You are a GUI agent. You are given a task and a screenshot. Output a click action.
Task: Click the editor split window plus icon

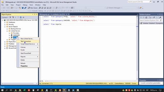point(137,17)
